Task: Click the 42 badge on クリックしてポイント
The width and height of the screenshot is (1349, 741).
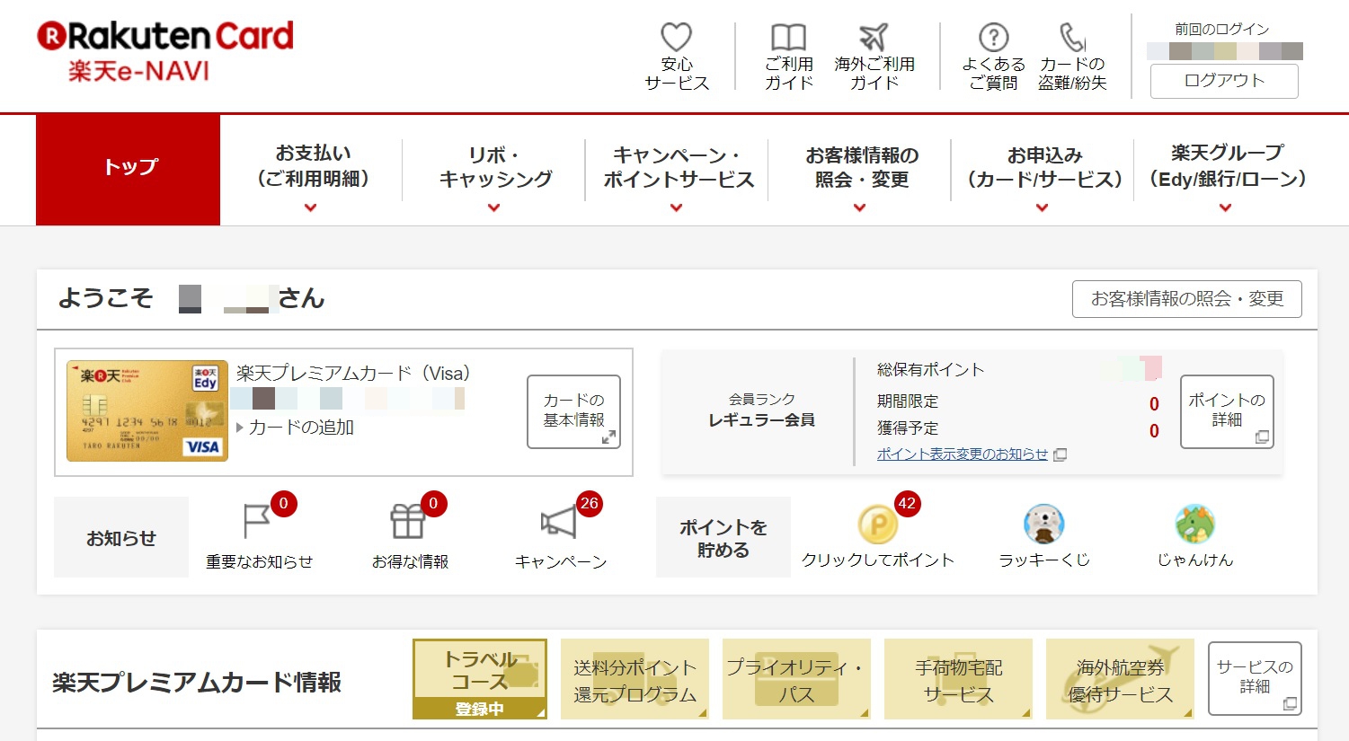Action: [x=907, y=504]
